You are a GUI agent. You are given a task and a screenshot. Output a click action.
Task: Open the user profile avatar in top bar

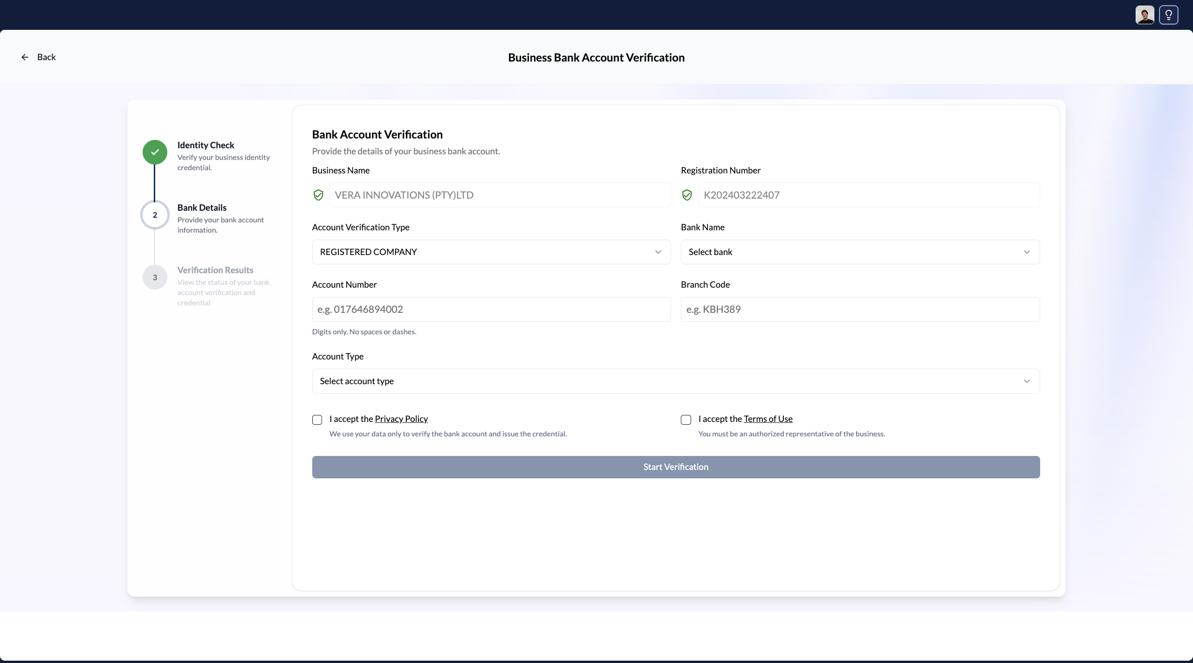[x=1145, y=14]
